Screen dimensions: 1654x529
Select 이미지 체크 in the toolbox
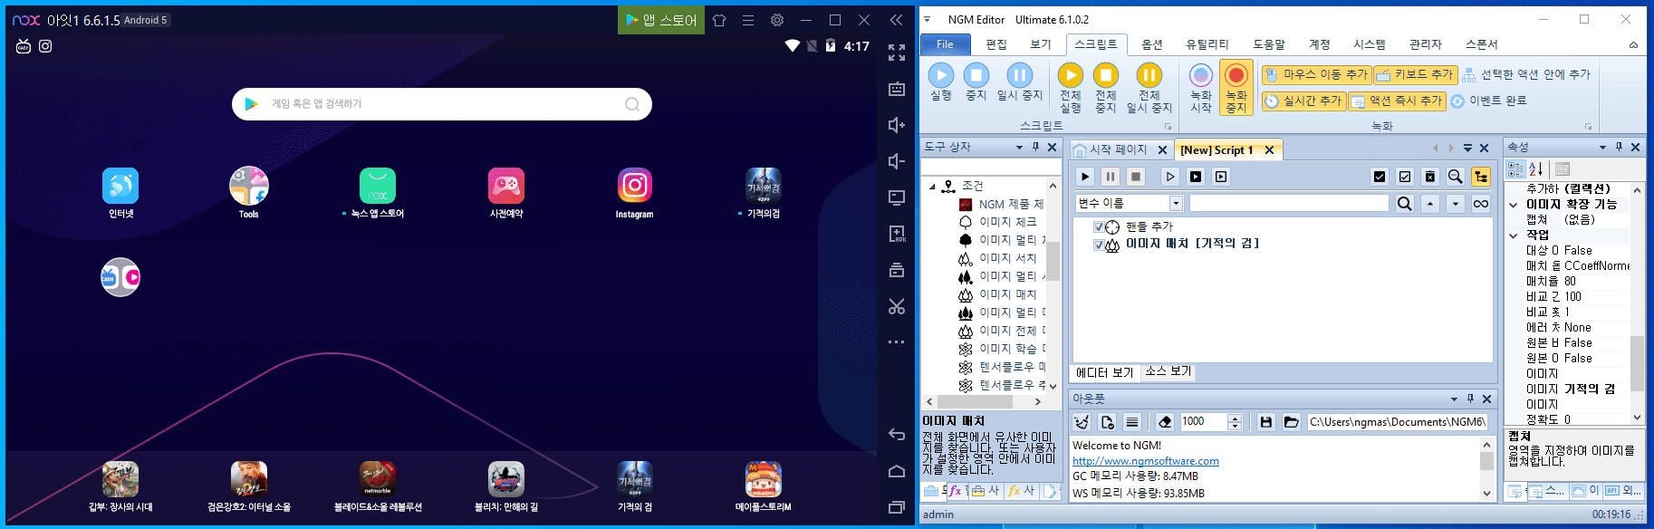click(1007, 222)
